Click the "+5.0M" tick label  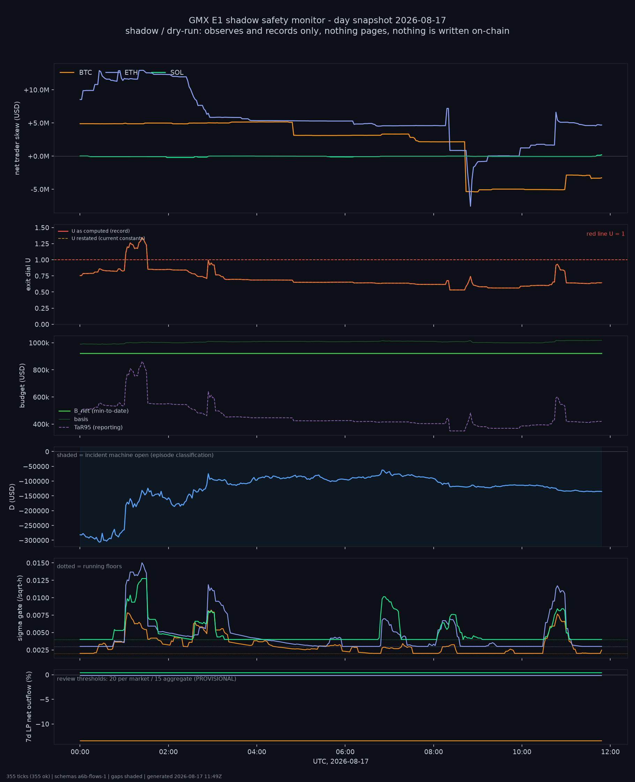tap(38, 123)
